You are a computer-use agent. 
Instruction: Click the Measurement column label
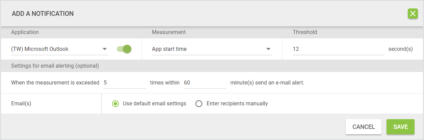pyautogui.click(x=169, y=32)
